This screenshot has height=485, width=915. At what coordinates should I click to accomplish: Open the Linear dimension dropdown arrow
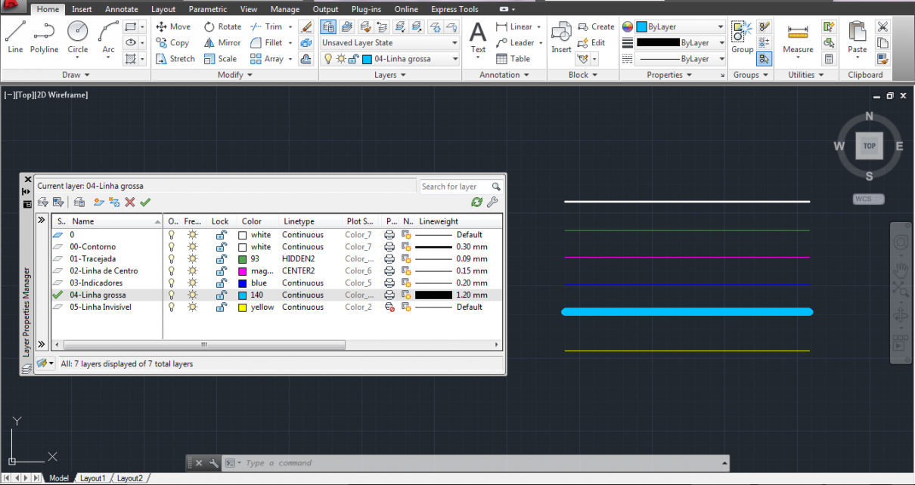click(x=538, y=26)
